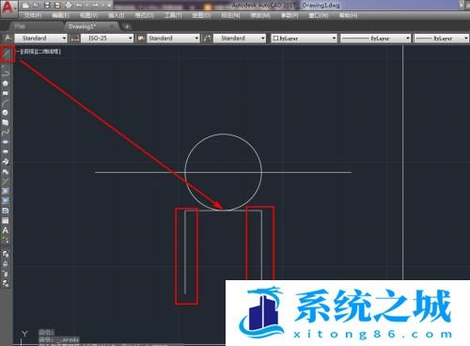The height and width of the screenshot is (346, 470).
Task: Open the Help (H) menu
Action: click(348, 15)
